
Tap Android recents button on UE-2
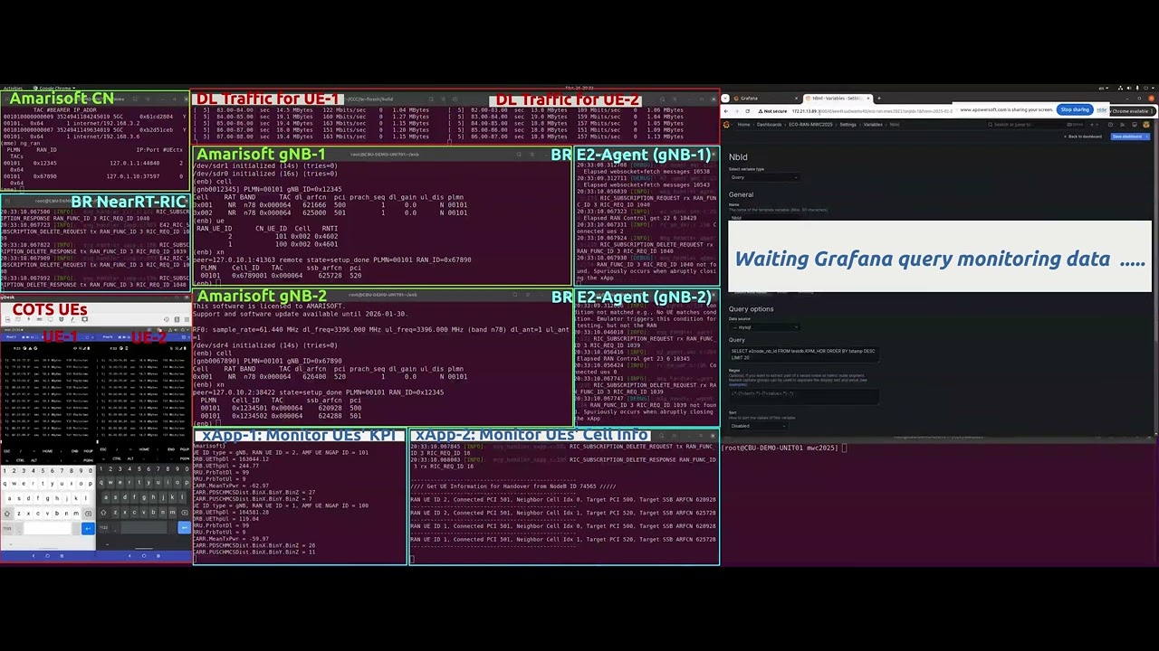point(158,555)
